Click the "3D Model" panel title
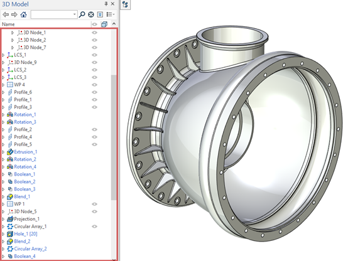The width and height of the screenshot is (348, 261). coord(15,4)
